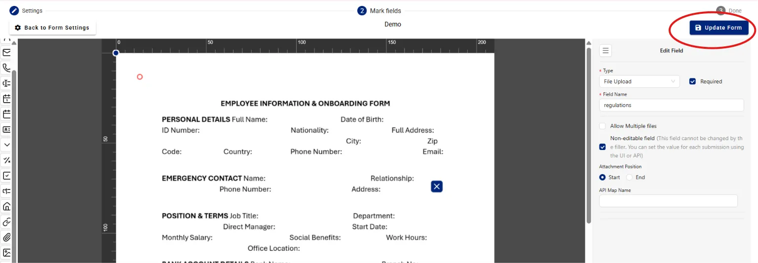Click the Done step label
The image size is (758, 263).
click(x=735, y=10)
